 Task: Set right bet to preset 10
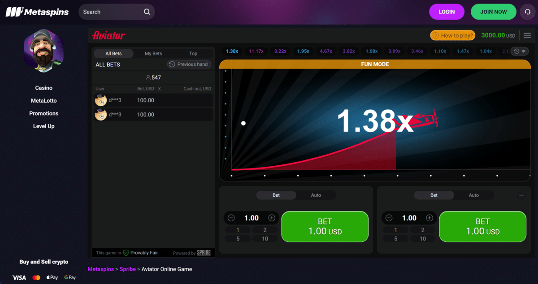pyautogui.click(x=423, y=239)
